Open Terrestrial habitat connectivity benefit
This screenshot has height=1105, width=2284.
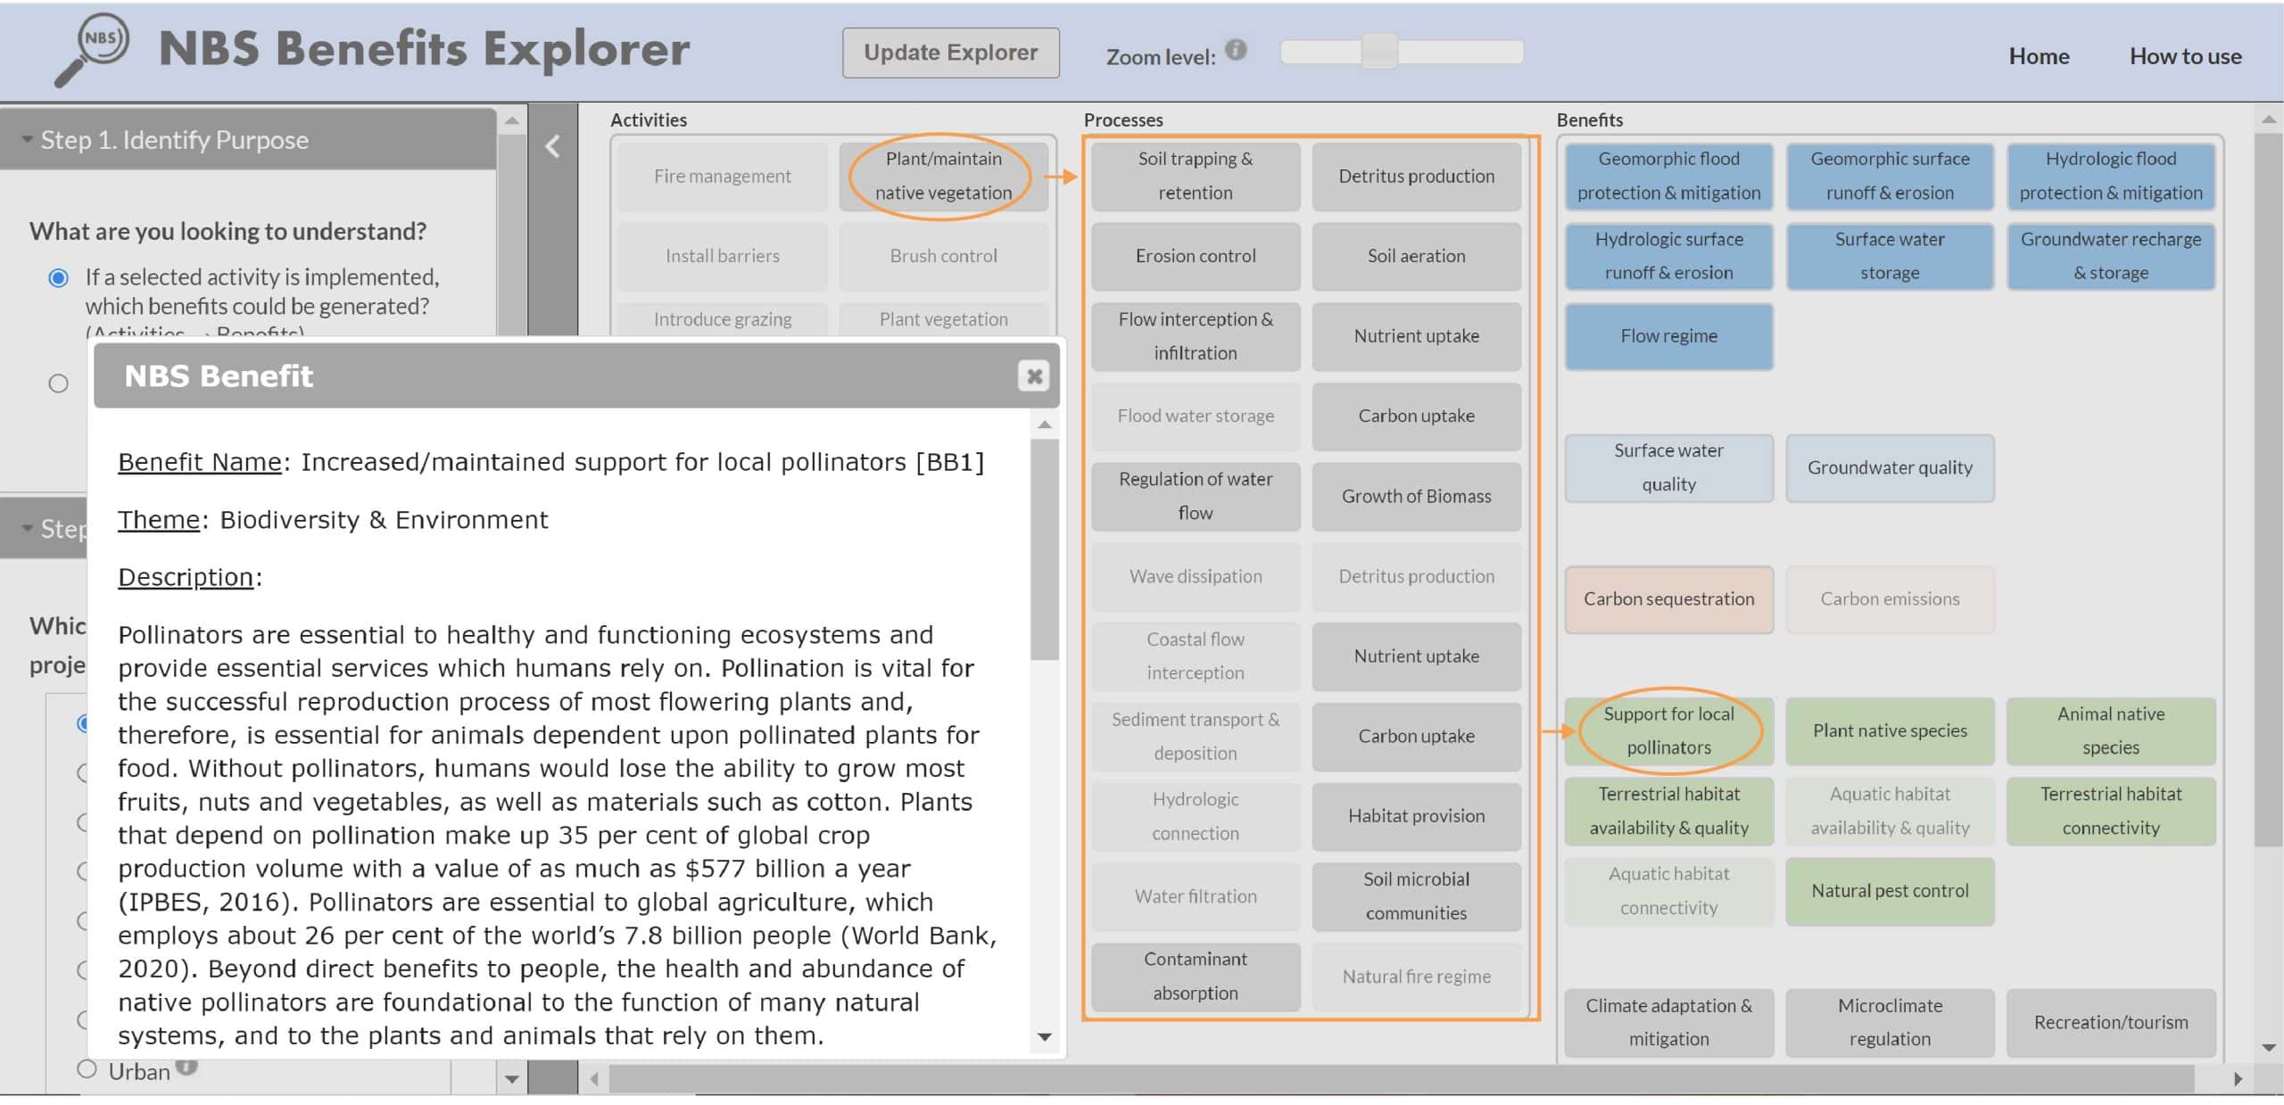click(2111, 812)
